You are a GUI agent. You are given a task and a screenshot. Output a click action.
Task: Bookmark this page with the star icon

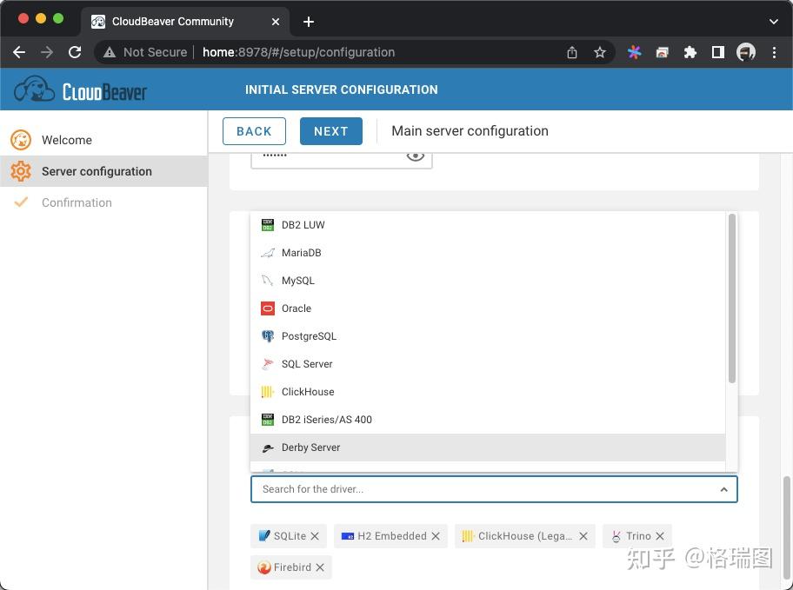point(600,52)
